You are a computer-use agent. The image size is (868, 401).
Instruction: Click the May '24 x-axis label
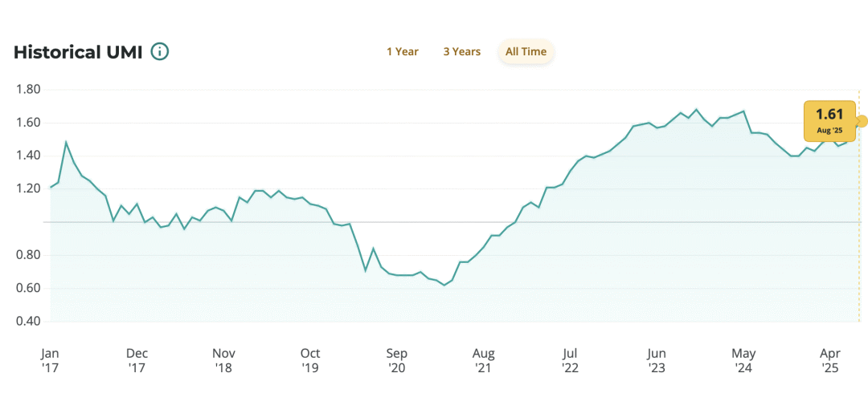pyautogui.click(x=743, y=360)
